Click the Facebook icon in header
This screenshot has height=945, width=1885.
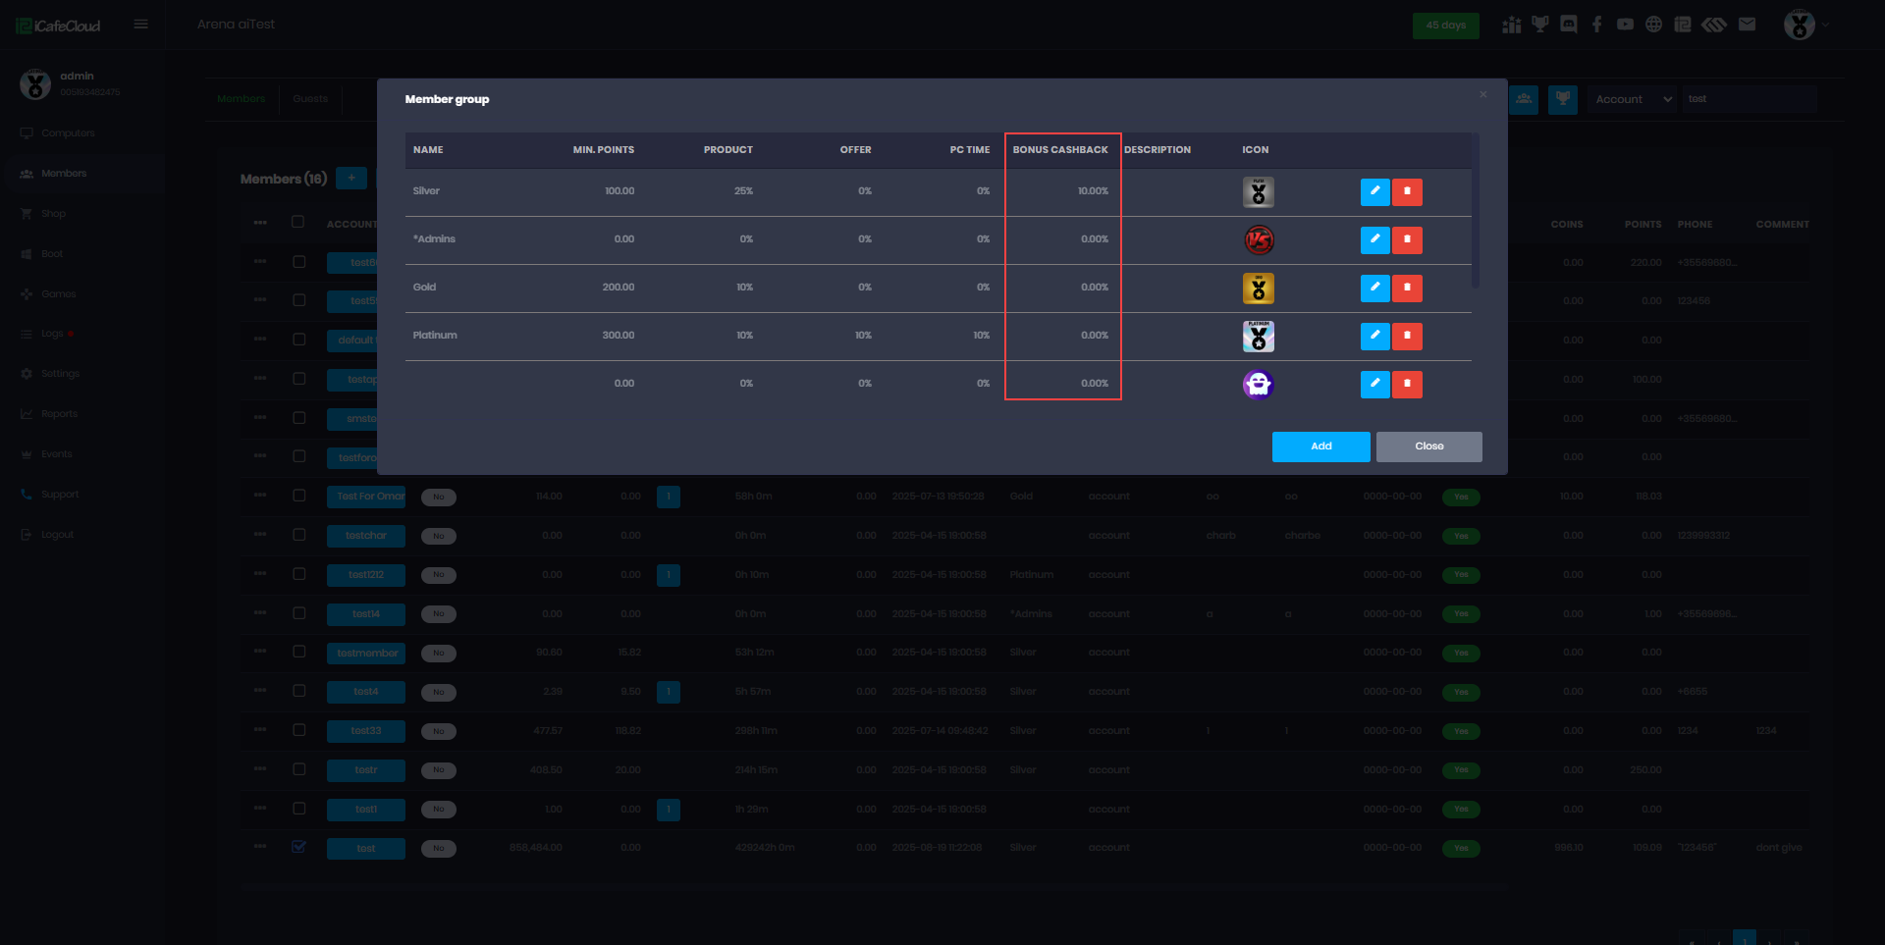coord(1597,25)
